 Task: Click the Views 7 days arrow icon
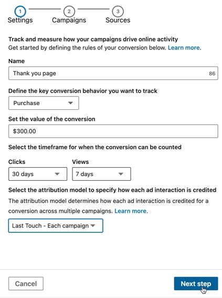tap(121, 174)
